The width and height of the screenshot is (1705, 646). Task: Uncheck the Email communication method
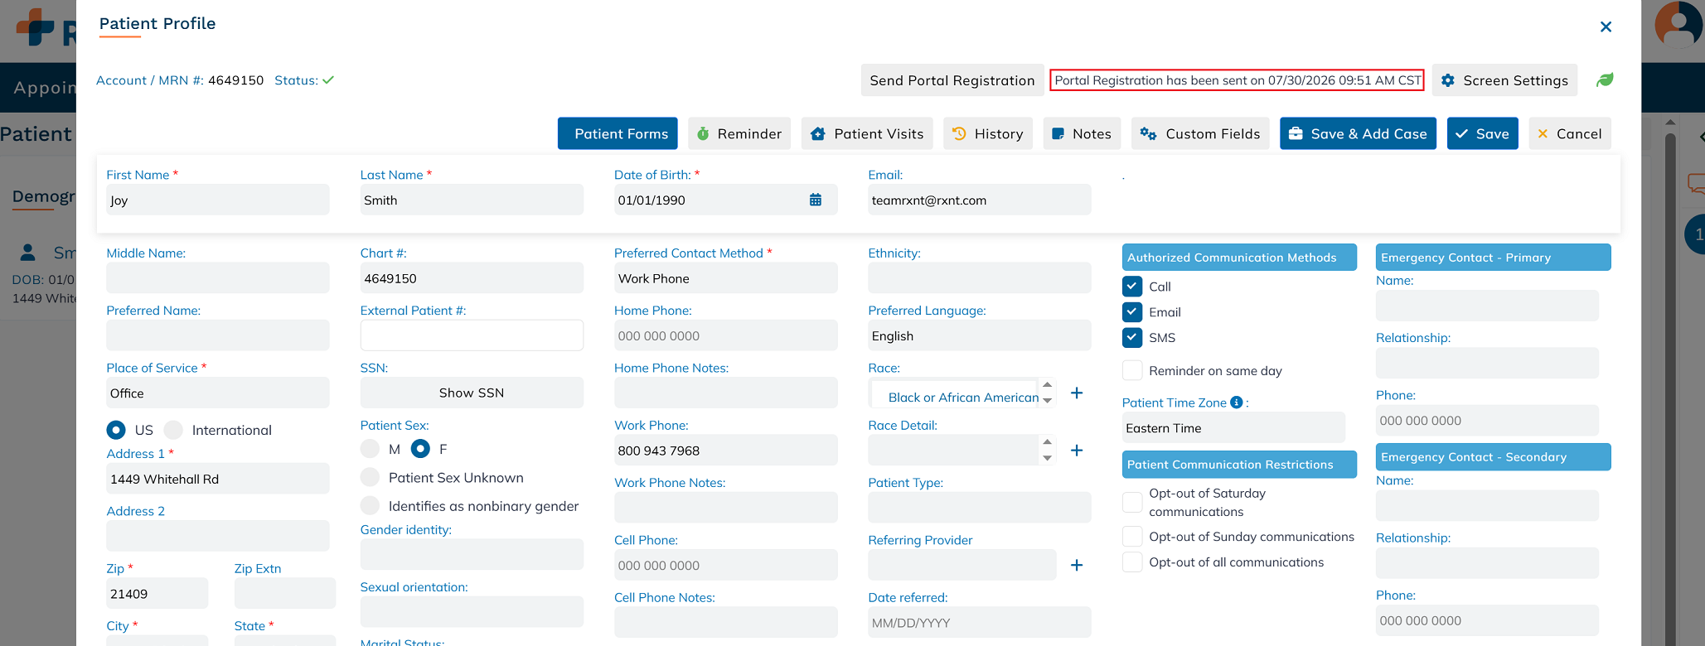pos(1132,311)
